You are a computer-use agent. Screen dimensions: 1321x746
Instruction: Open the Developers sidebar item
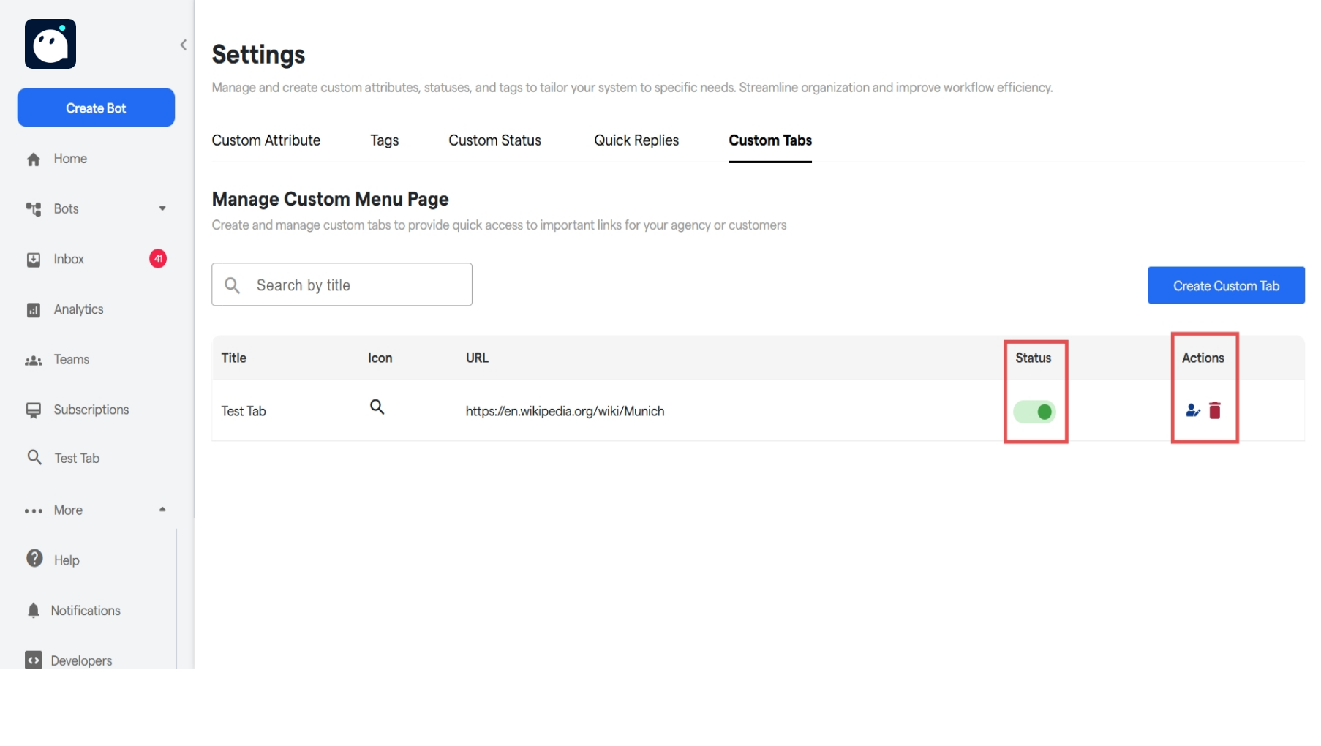tap(81, 660)
